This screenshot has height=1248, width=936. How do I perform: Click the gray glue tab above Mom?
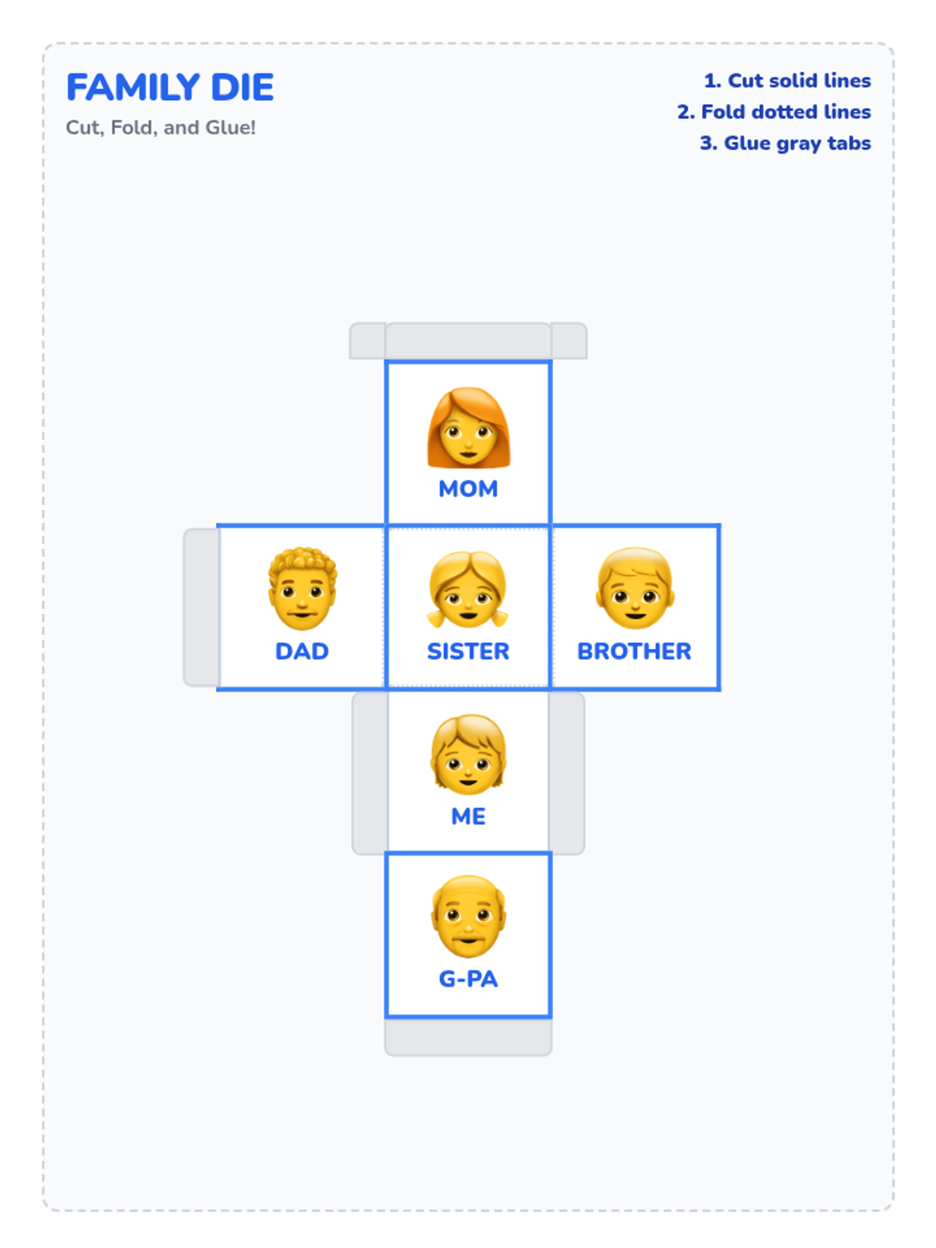[x=468, y=342]
